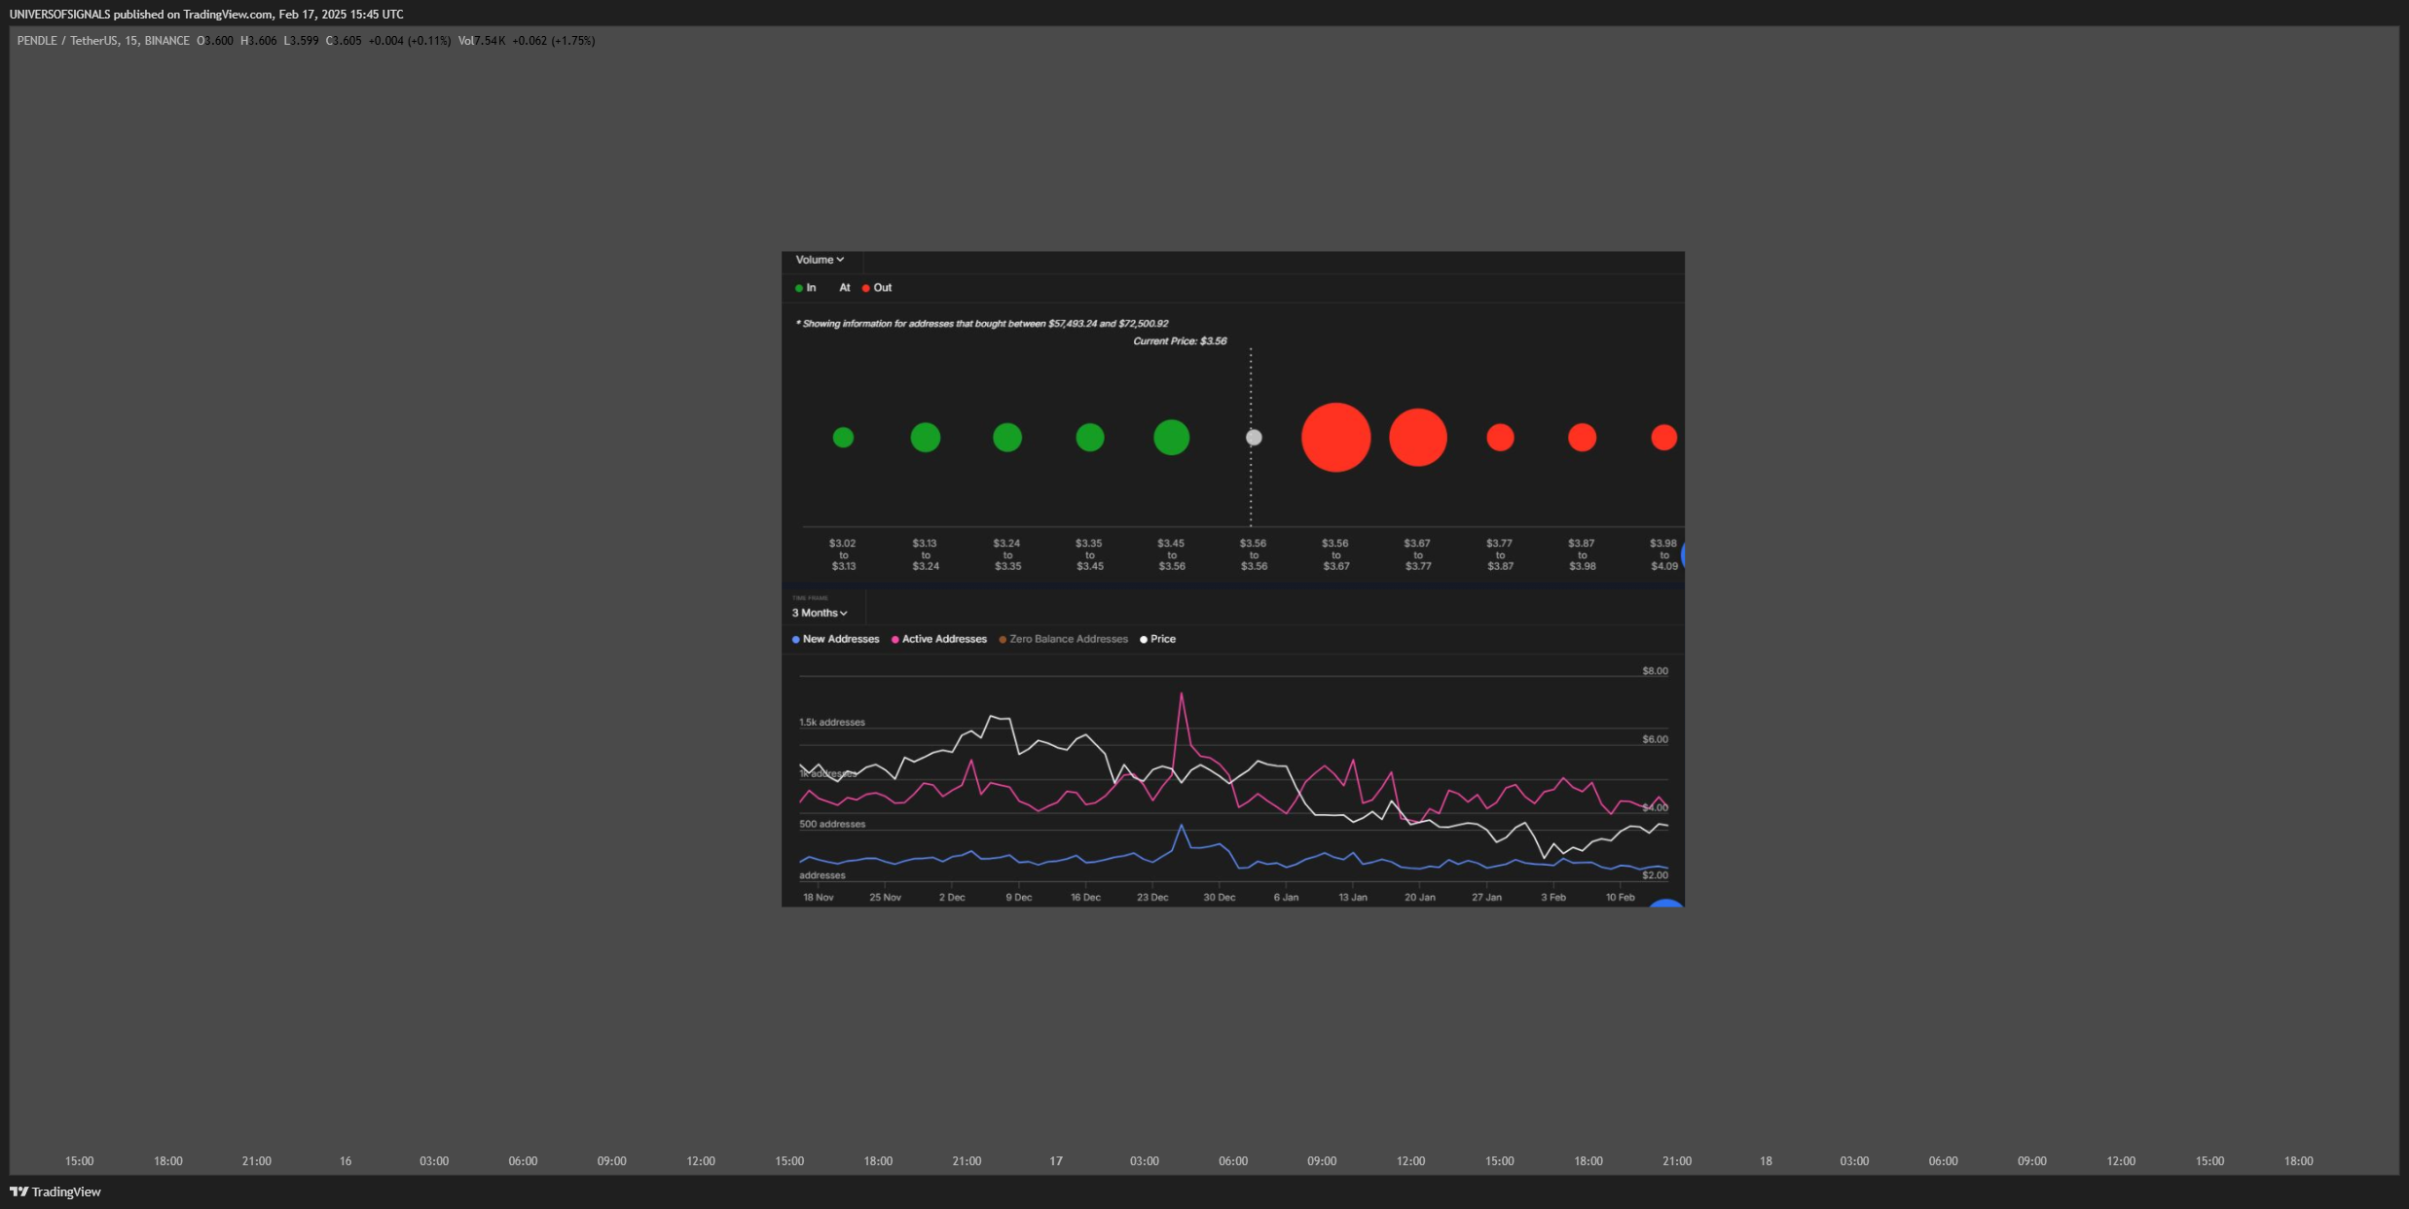Click the 2 Dec date label

[952, 898]
